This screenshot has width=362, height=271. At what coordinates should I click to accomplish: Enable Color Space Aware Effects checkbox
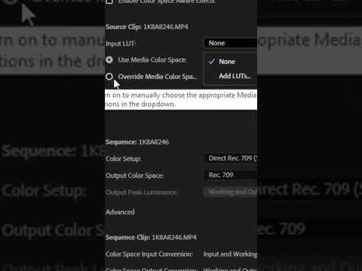click(x=109, y=2)
